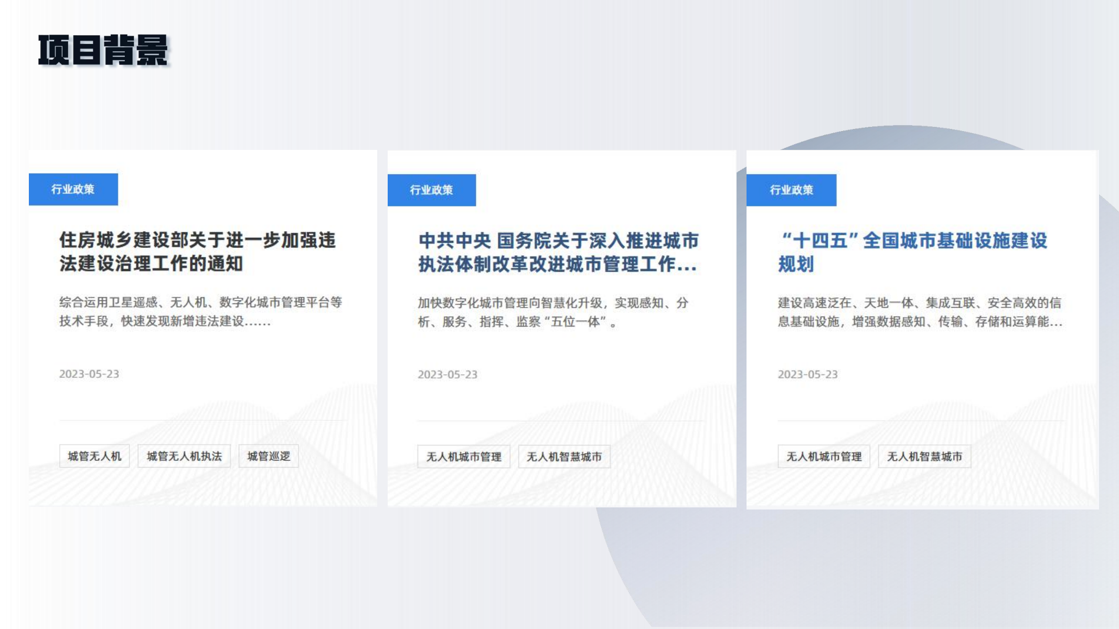Click the 2023-05-23 date on middle card
The height and width of the screenshot is (629, 1119).
[x=447, y=374]
